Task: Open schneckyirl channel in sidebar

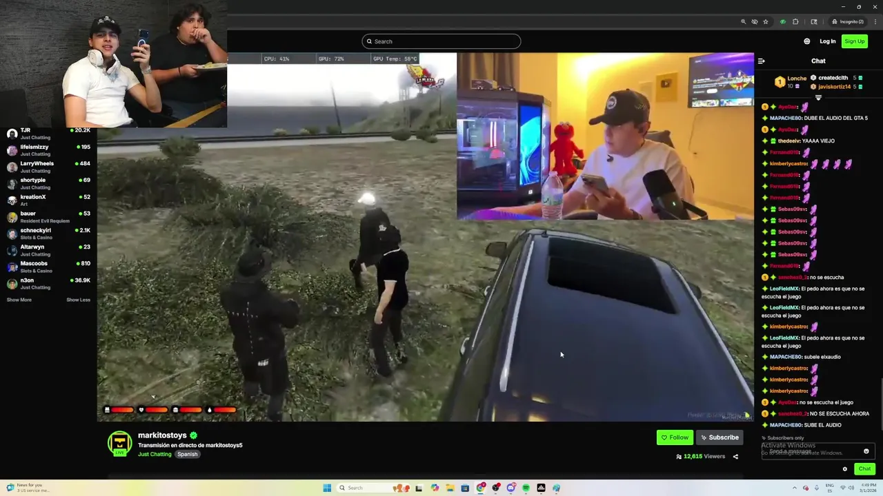Action: [48, 233]
